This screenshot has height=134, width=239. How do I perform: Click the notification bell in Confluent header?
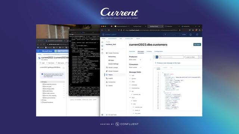point(190,35)
